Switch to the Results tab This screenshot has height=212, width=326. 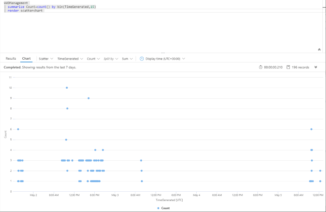click(x=11, y=58)
